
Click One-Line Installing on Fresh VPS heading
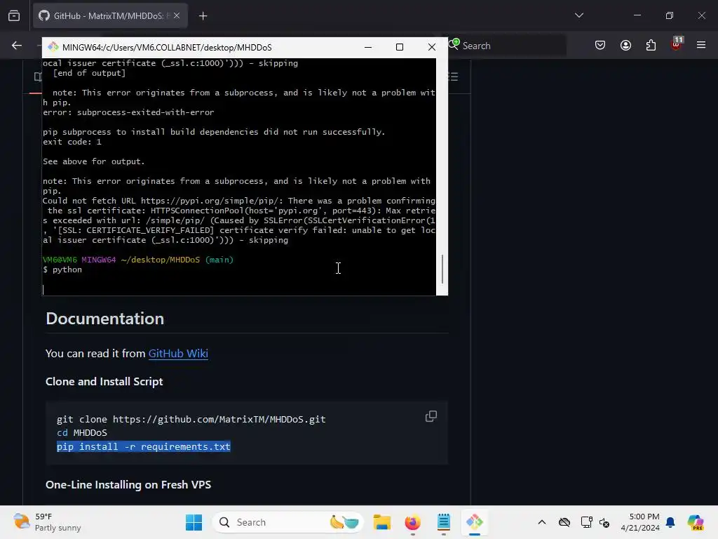[x=128, y=484]
